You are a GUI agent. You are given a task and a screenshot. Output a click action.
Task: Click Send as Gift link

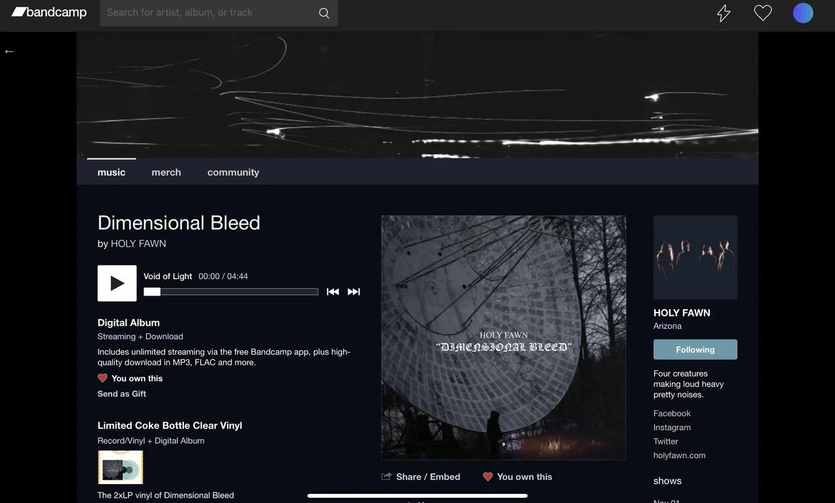(x=122, y=394)
